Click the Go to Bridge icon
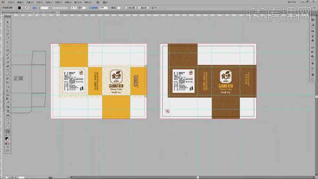 click(98, 2)
